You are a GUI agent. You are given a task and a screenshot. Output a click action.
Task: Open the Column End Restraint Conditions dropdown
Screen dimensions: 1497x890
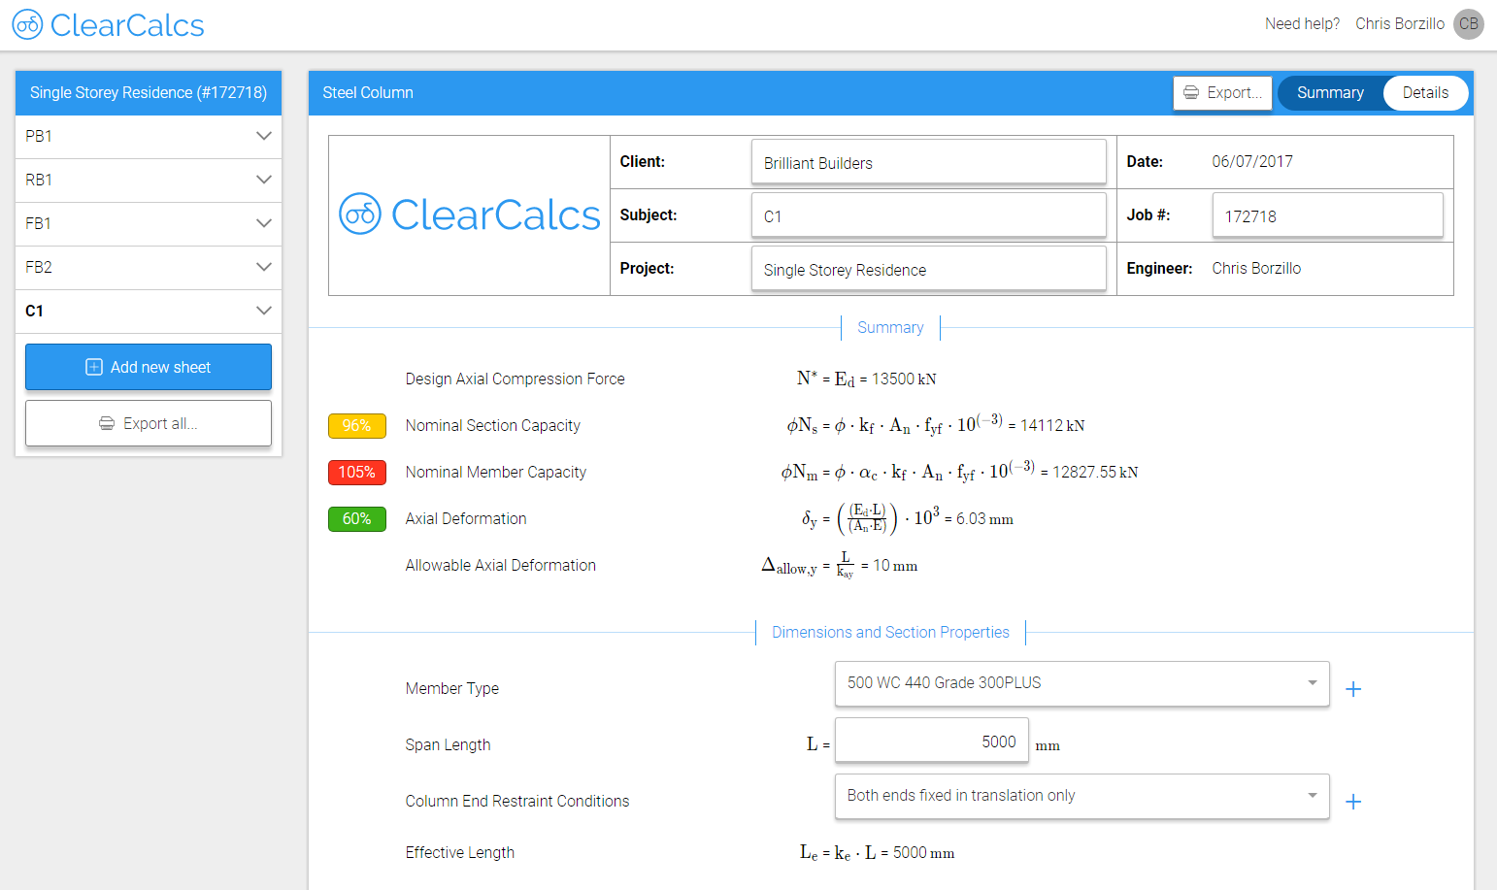point(1081,796)
